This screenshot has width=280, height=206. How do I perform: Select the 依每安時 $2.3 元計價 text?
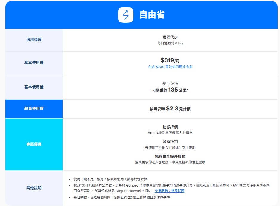170,109
